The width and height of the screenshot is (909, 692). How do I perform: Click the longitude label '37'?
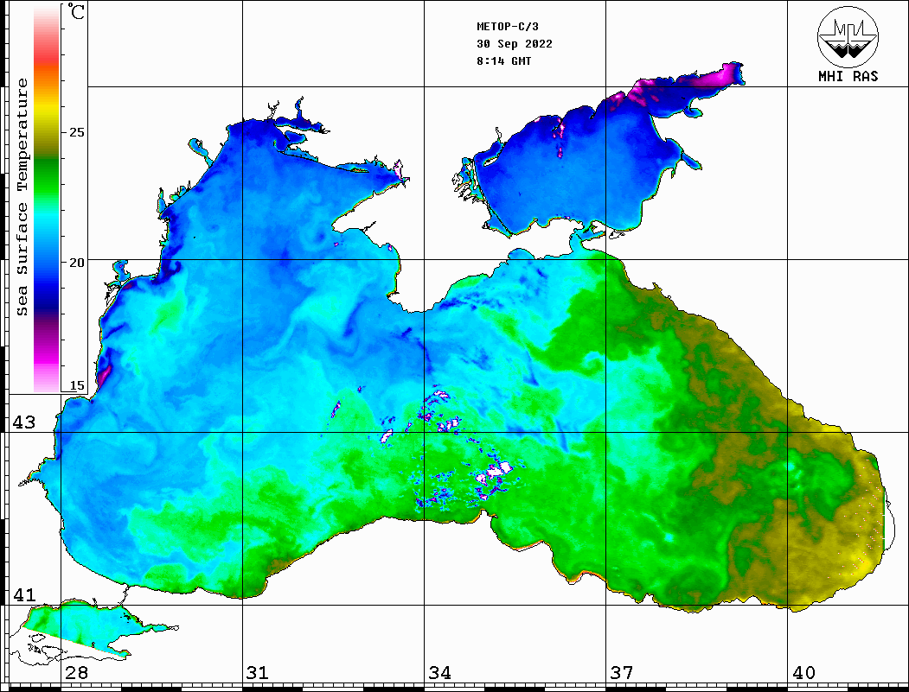pos(622,673)
